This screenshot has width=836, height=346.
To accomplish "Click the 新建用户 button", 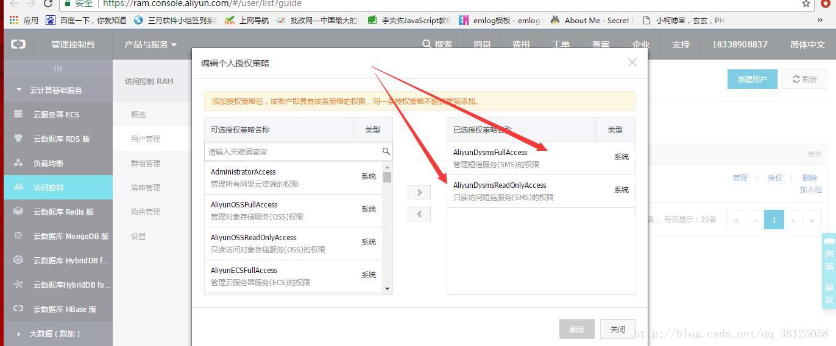I will (752, 79).
